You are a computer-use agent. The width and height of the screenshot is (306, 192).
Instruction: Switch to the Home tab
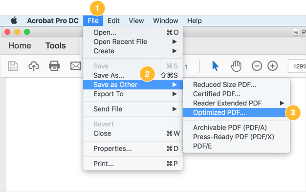coord(20,45)
